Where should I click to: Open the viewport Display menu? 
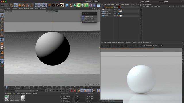(x=21, y=9)
